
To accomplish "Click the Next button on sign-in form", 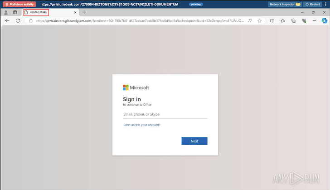I will click(x=194, y=141).
